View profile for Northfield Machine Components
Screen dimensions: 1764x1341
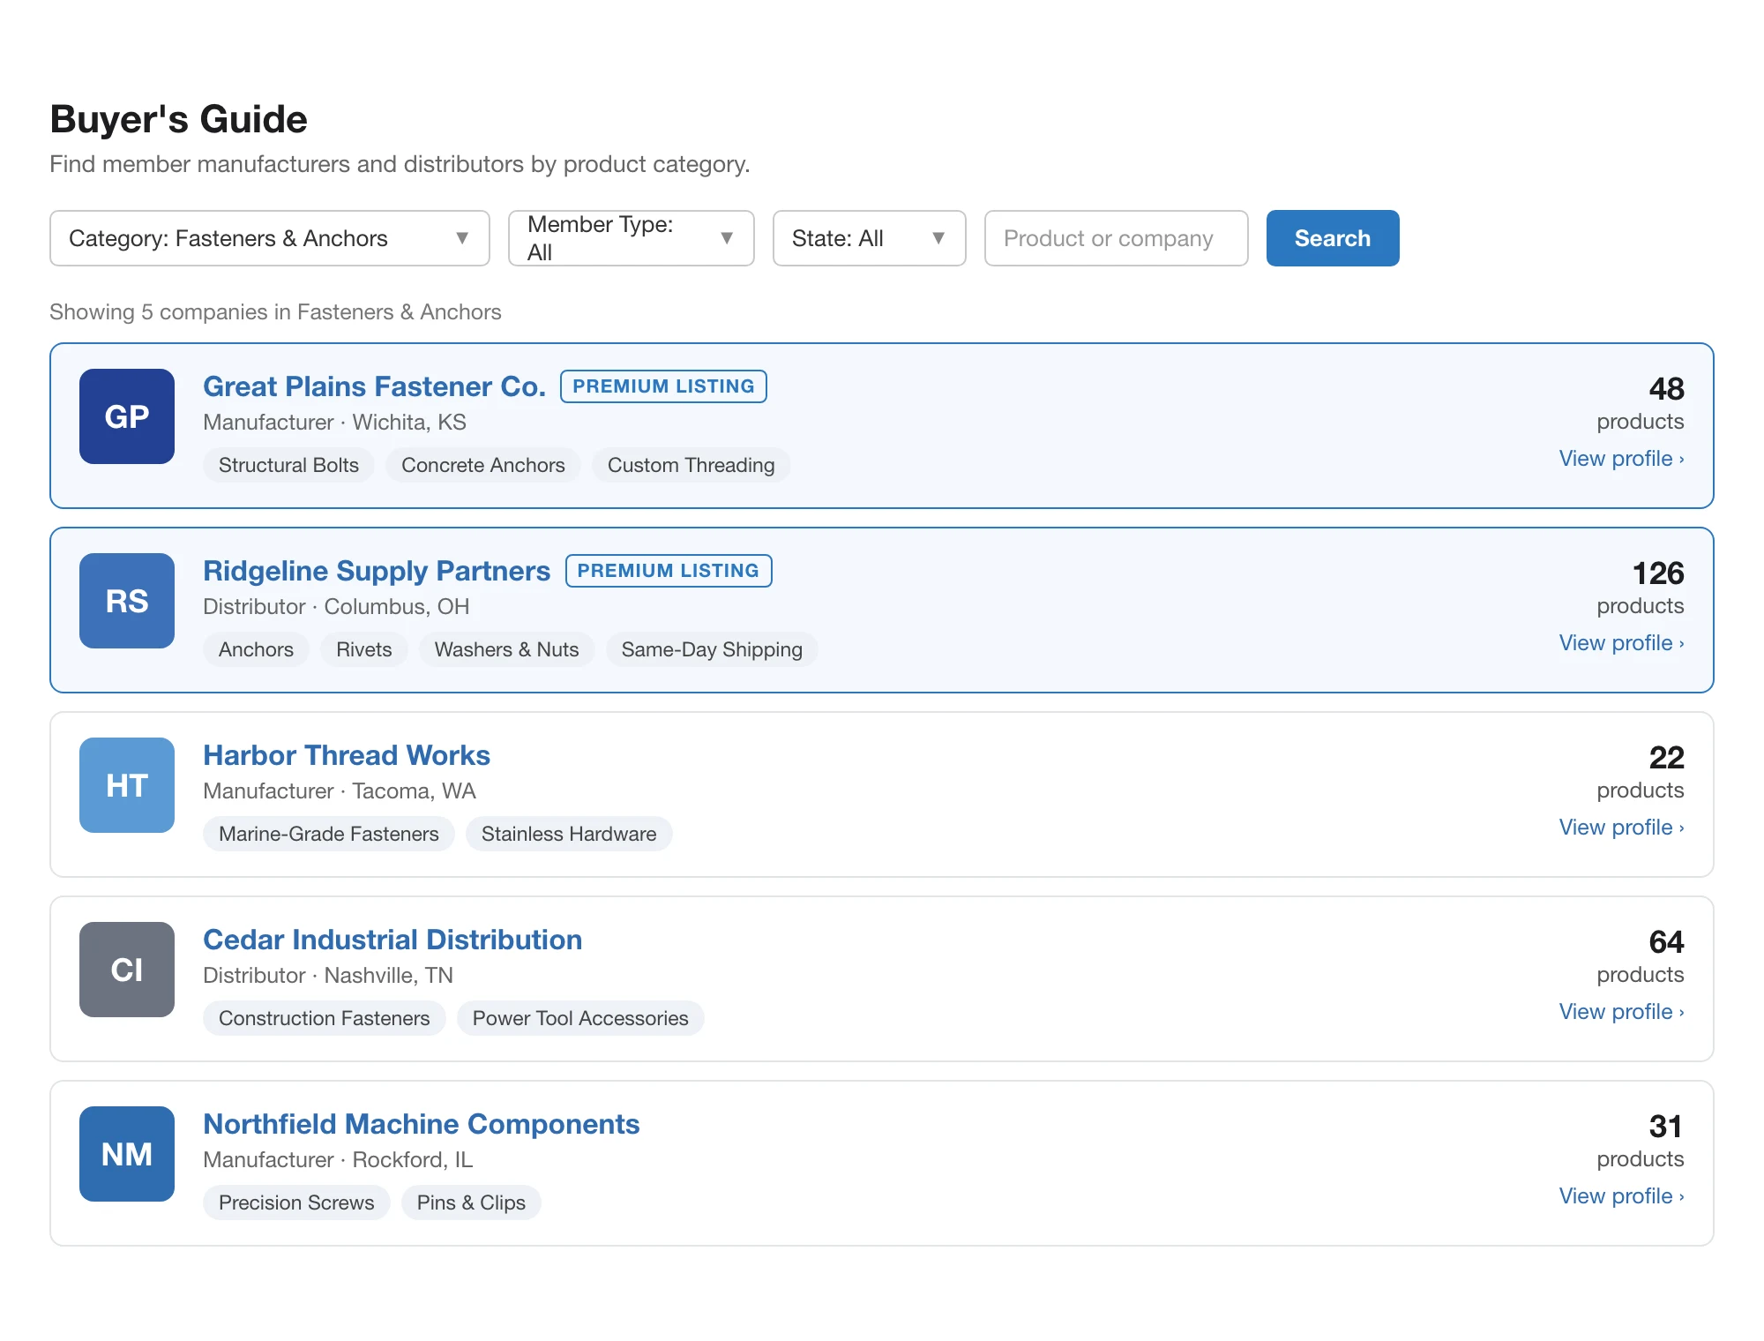coord(1621,1196)
